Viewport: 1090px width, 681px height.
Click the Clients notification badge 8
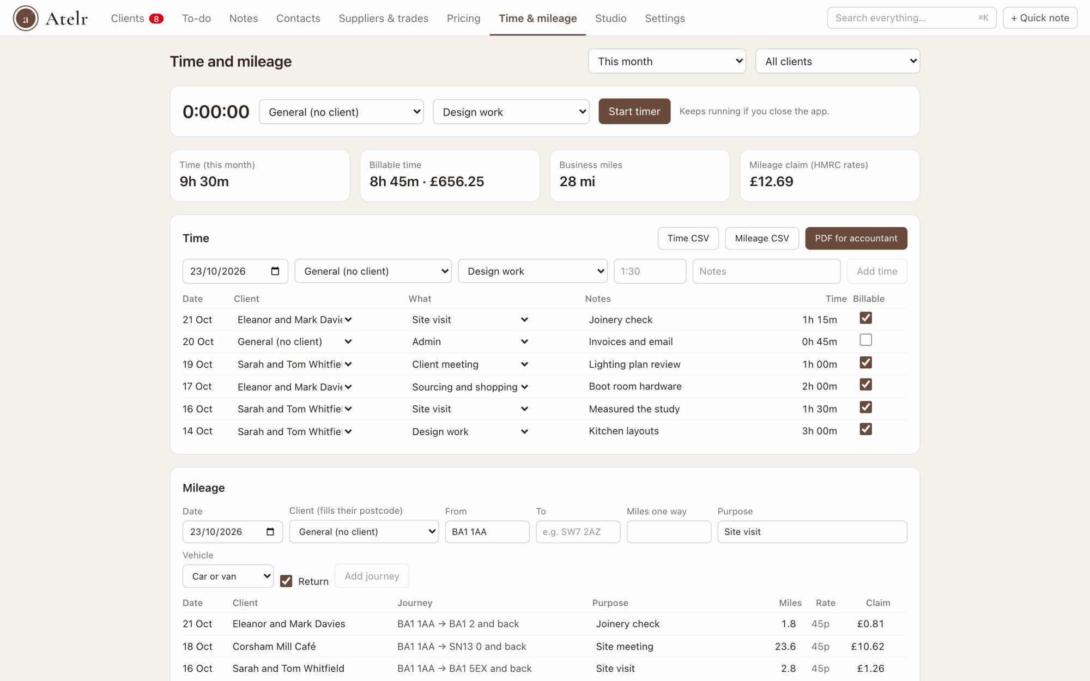click(x=156, y=19)
